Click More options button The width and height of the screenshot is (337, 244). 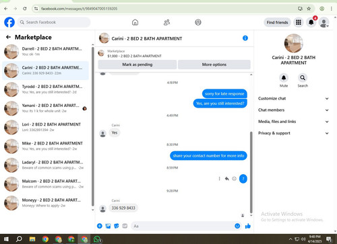click(x=214, y=65)
